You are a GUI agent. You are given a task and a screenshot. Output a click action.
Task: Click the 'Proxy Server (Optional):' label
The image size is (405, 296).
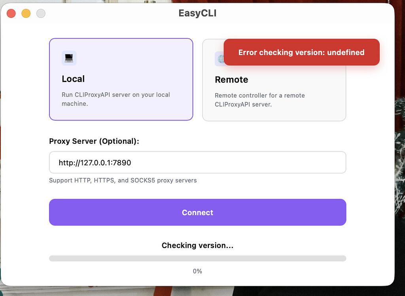click(x=94, y=141)
